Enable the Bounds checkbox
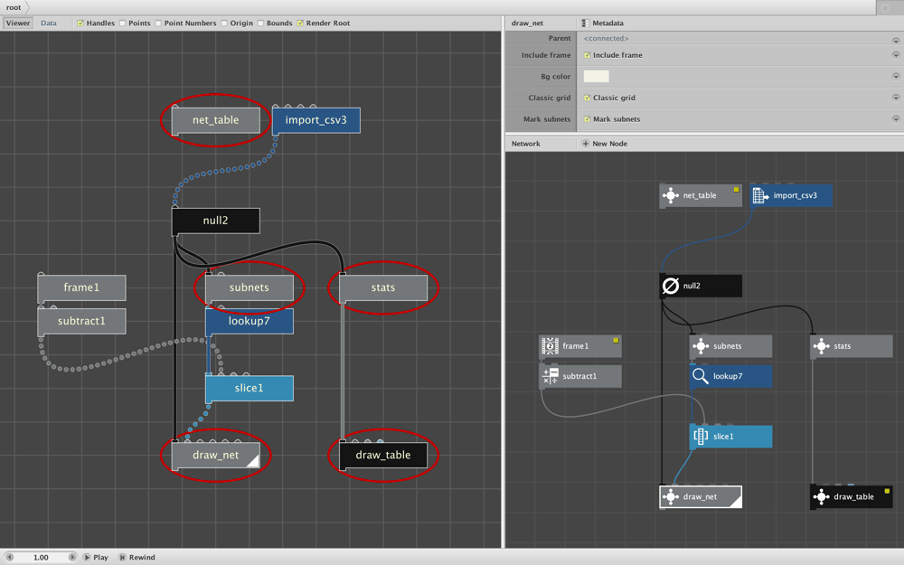Screen dimensions: 904x565 (x=260, y=24)
